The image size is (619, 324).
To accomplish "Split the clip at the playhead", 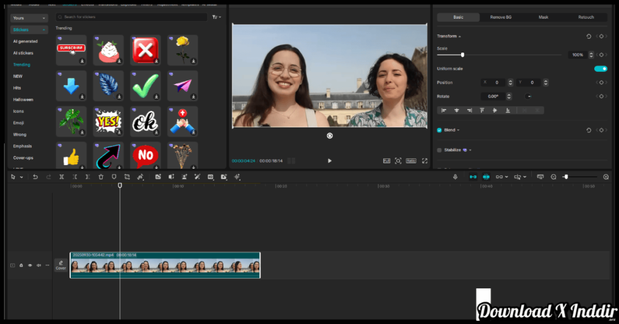I will pos(62,177).
